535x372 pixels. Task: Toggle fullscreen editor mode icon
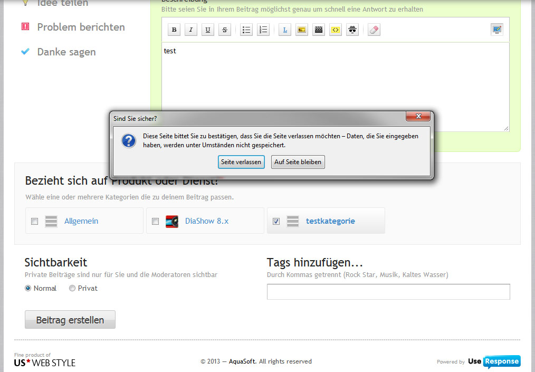[496, 30]
